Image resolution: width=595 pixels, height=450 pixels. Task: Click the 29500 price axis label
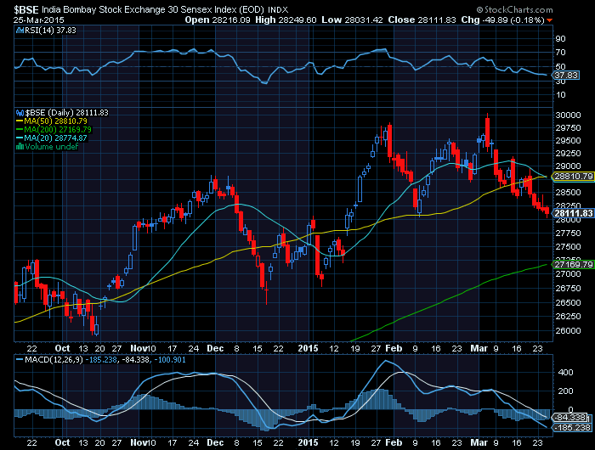coord(568,141)
